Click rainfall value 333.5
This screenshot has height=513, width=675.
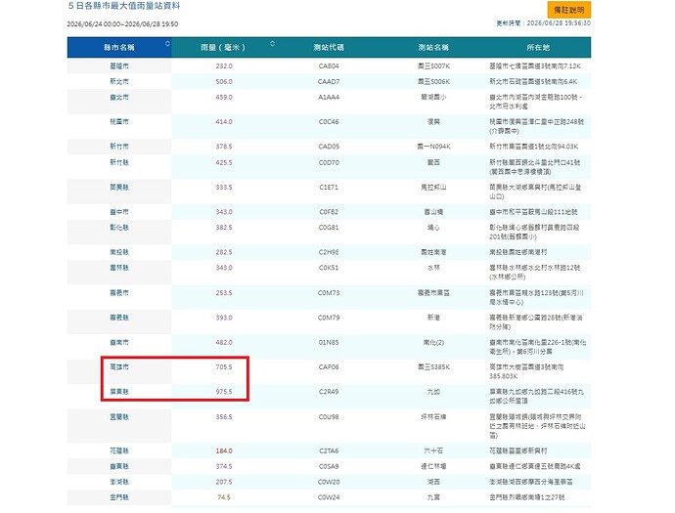coord(224,187)
